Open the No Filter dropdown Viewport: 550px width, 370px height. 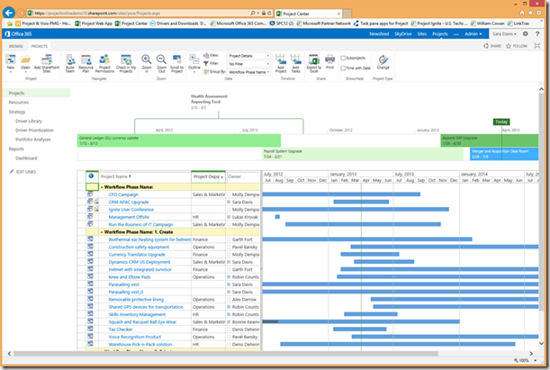tap(250, 64)
